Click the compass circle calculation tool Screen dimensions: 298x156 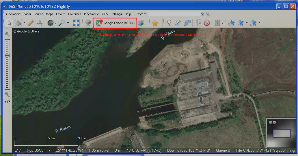40,23
